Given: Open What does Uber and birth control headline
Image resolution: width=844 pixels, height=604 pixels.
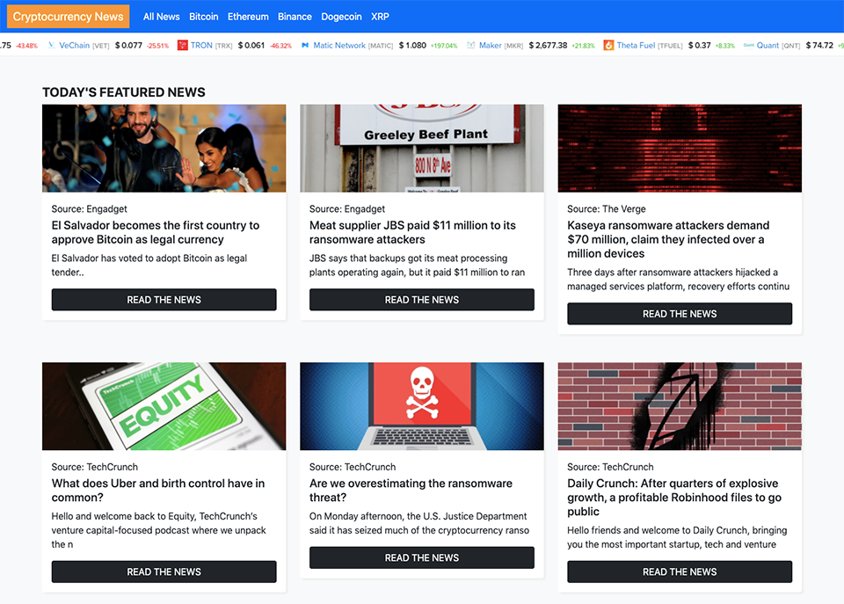Looking at the screenshot, I should coord(158,491).
